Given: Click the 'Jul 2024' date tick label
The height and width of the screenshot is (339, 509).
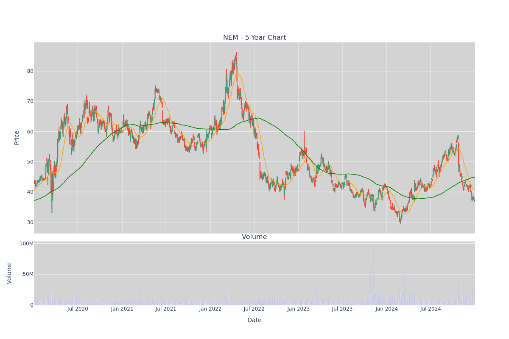Looking at the screenshot, I should (x=431, y=309).
